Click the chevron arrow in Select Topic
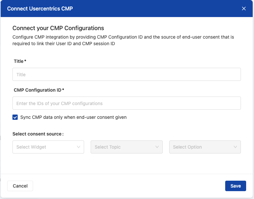This screenshot has height=199, width=254. click(157, 147)
